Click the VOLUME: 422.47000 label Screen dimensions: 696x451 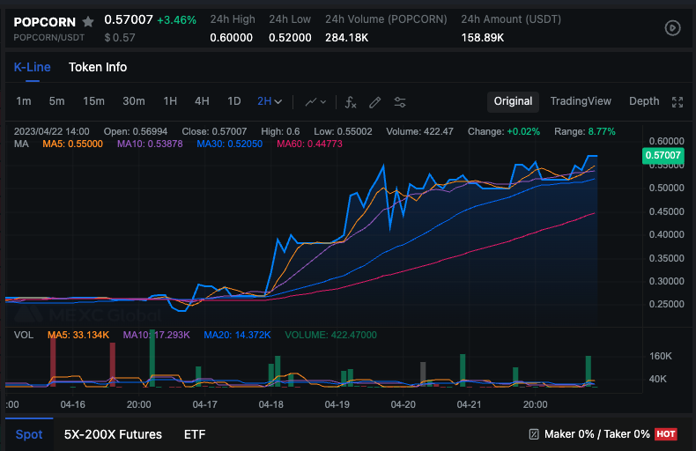[330, 335]
